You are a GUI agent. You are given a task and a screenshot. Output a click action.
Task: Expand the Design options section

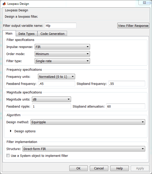[11, 131]
